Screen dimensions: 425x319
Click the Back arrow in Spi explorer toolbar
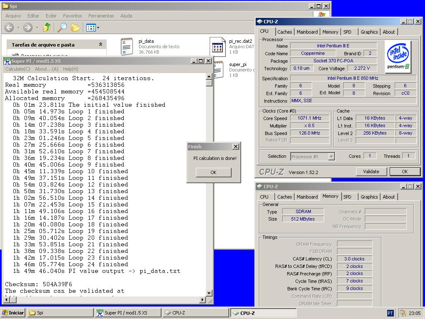(9, 27)
